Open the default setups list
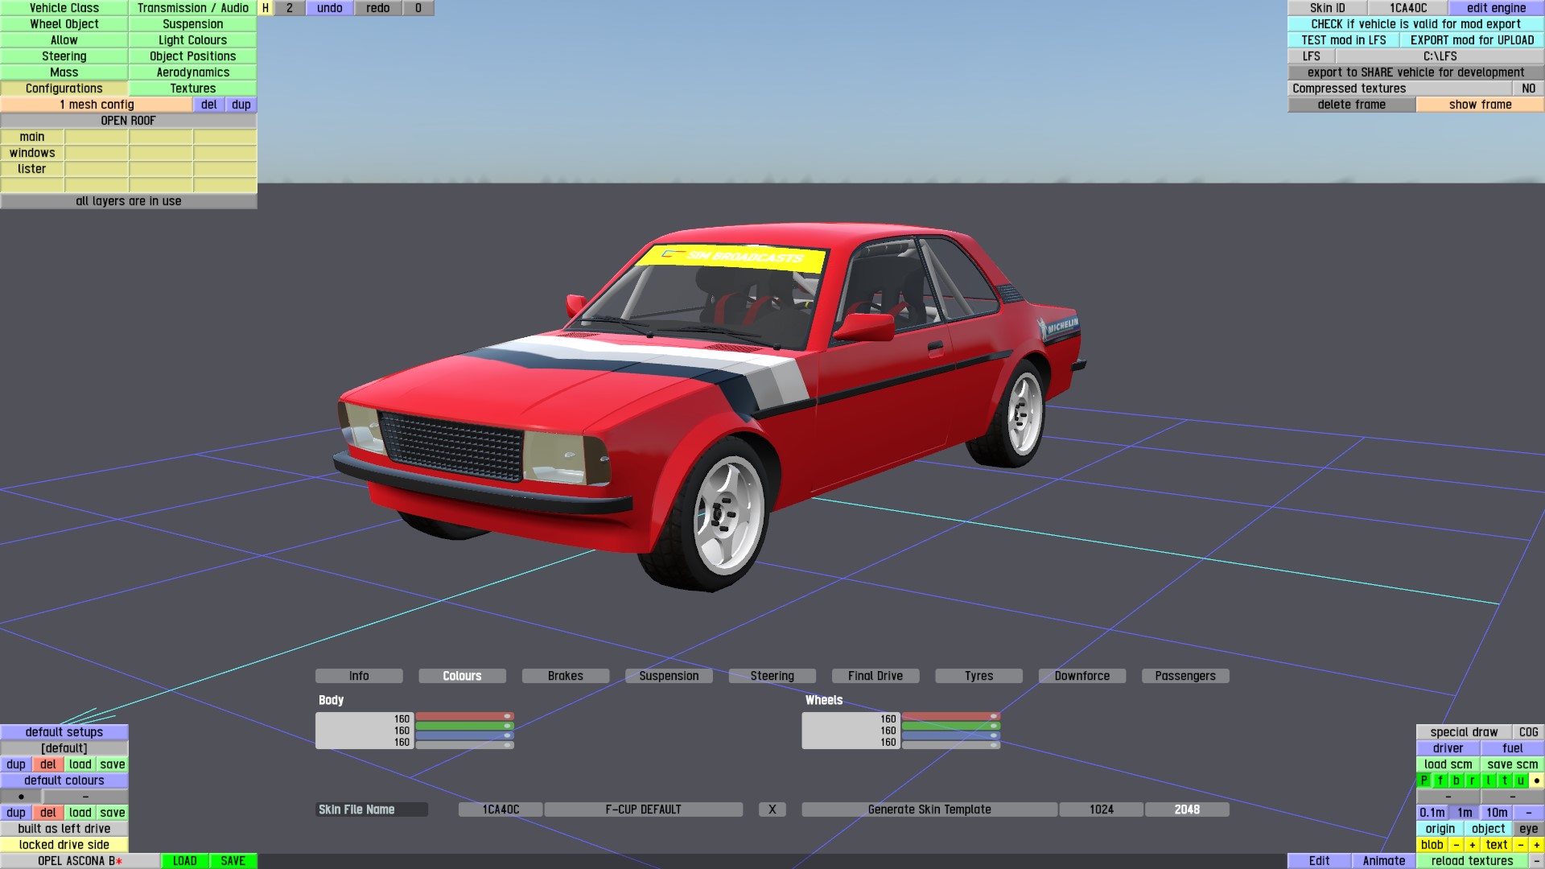 (64, 732)
